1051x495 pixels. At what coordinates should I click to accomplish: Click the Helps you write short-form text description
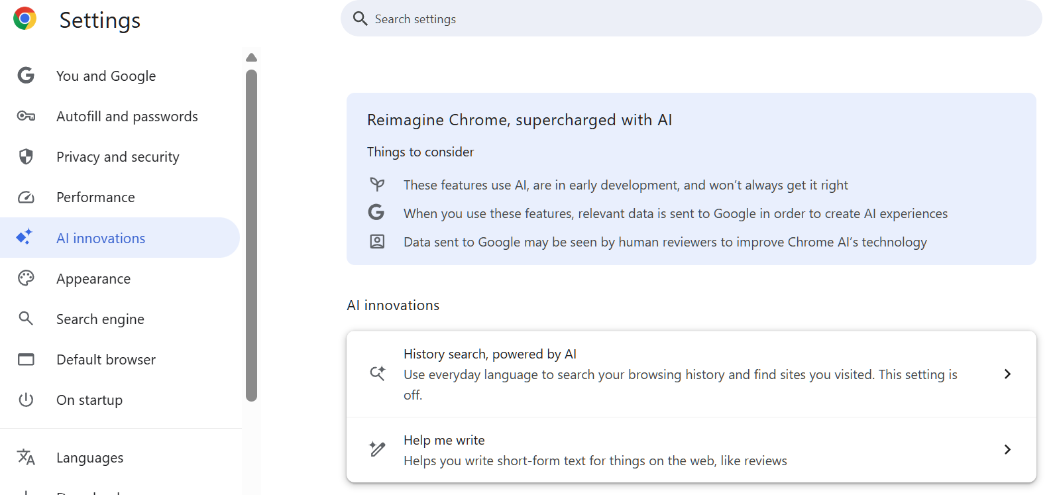click(595, 461)
